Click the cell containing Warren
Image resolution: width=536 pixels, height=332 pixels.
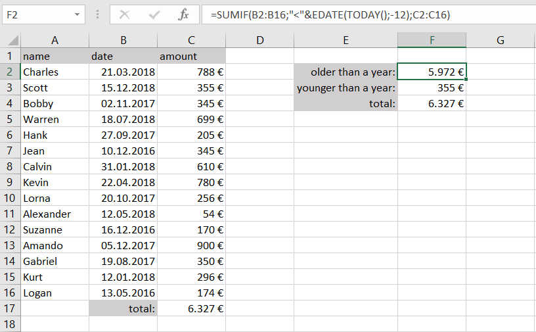pyautogui.click(x=55, y=119)
